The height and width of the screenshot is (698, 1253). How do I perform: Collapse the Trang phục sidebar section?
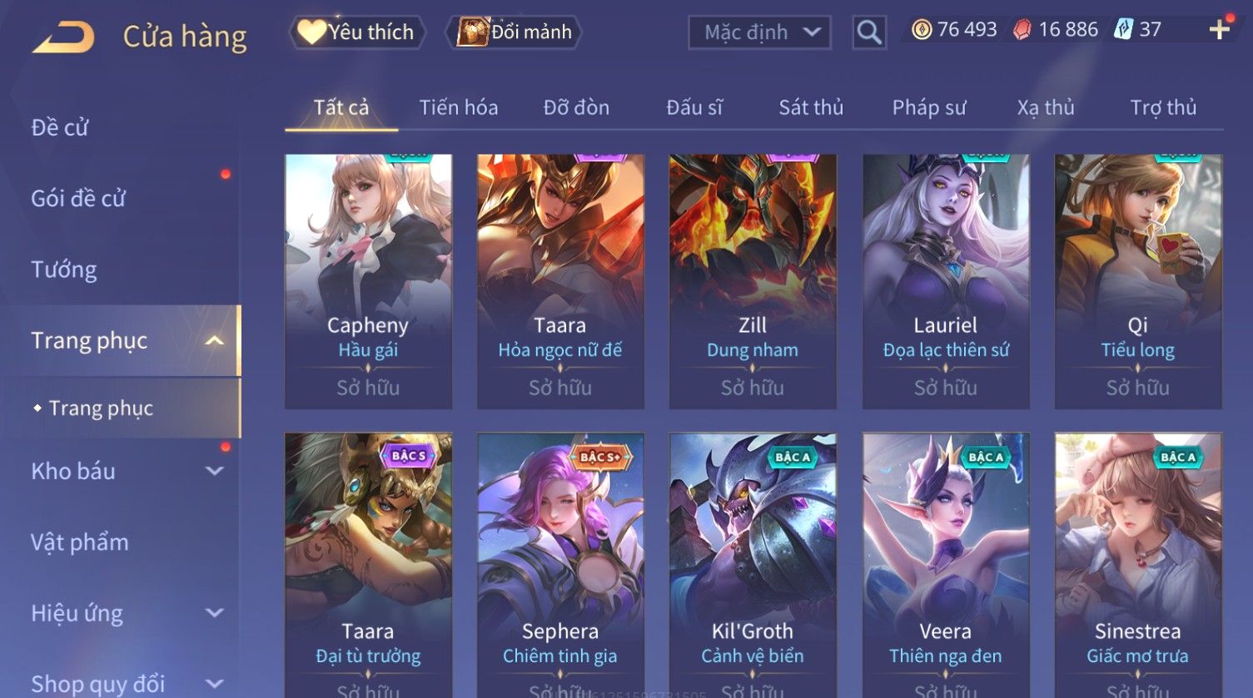click(x=215, y=341)
